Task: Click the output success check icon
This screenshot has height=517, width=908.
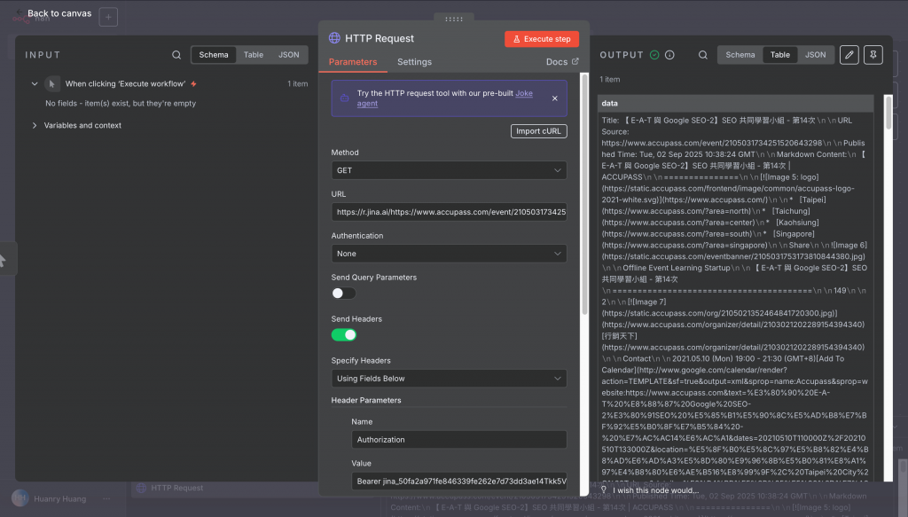Action: [x=654, y=55]
